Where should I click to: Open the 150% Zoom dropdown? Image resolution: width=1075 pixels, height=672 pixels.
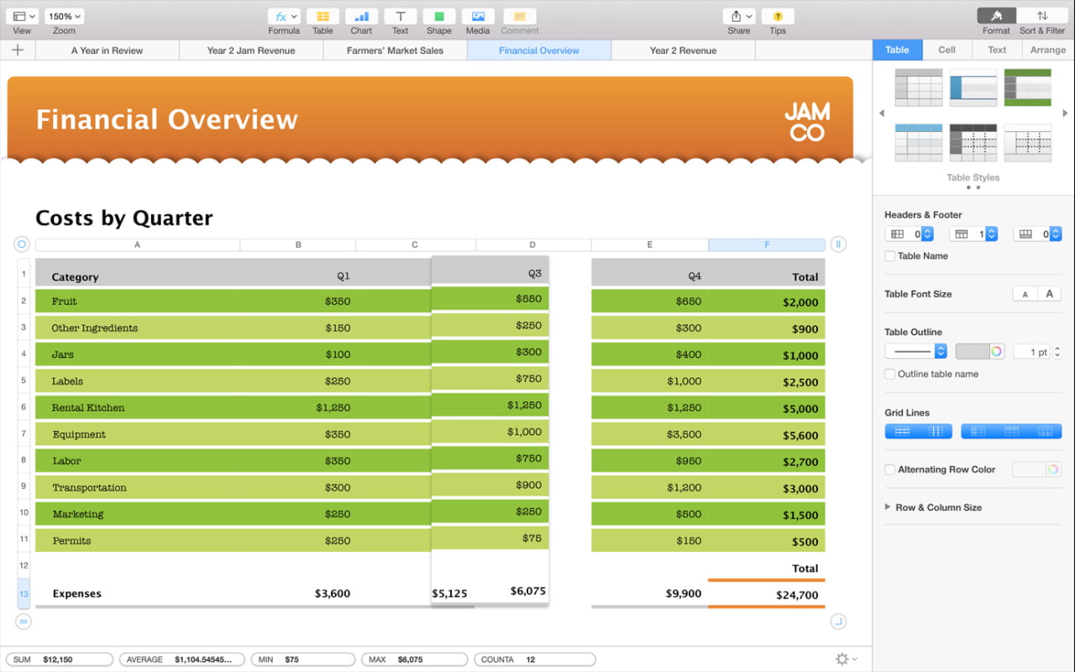[65, 16]
